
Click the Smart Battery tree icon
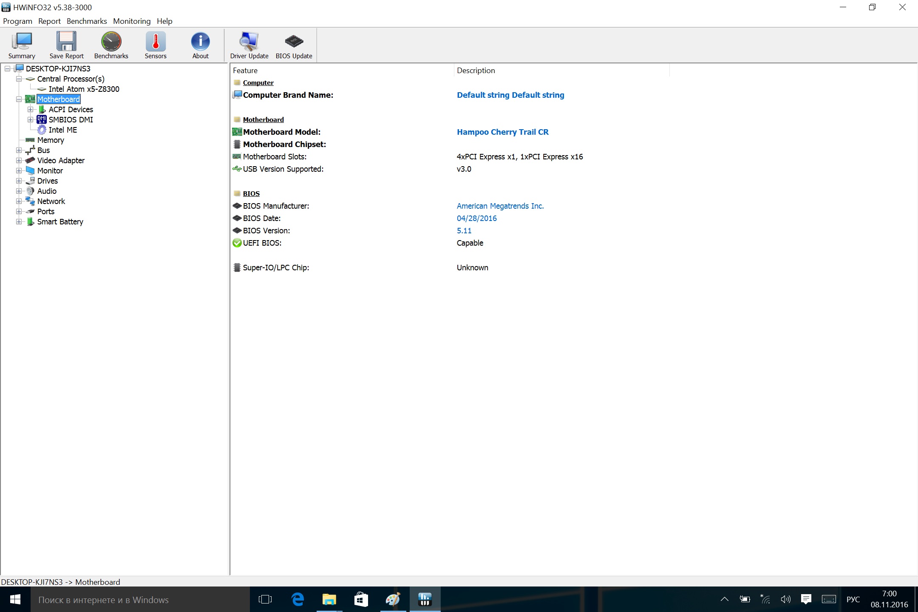click(30, 221)
